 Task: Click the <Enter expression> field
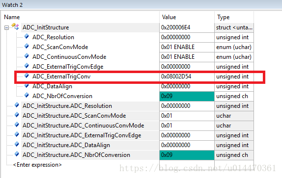tap(37, 165)
